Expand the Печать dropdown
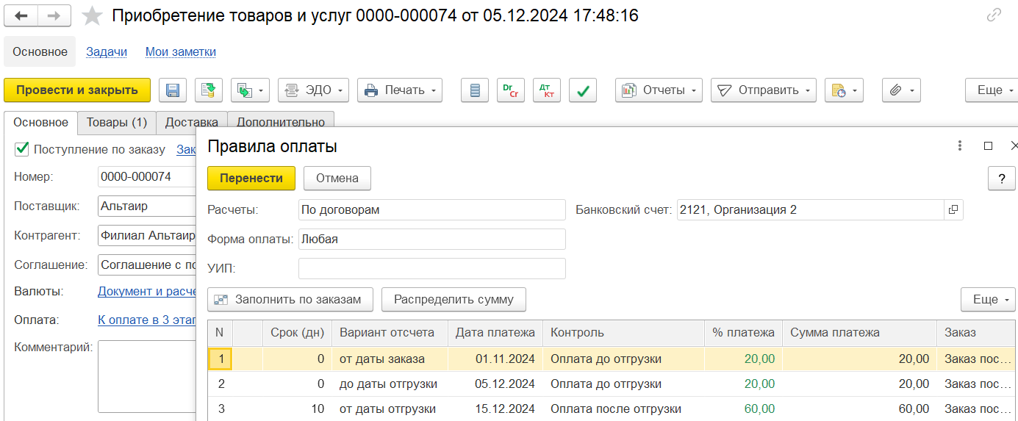The height and width of the screenshot is (421, 1018). coord(400,90)
